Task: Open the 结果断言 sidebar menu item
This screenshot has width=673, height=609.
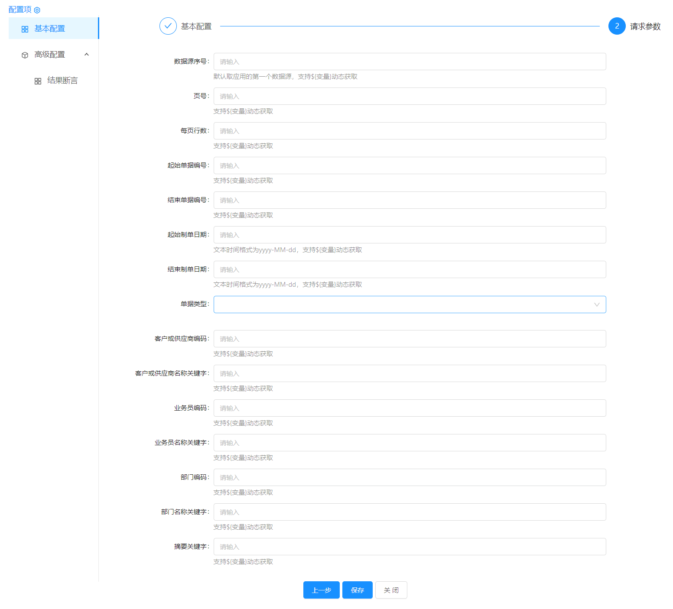Action: pyautogui.click(x=62, y=81)
